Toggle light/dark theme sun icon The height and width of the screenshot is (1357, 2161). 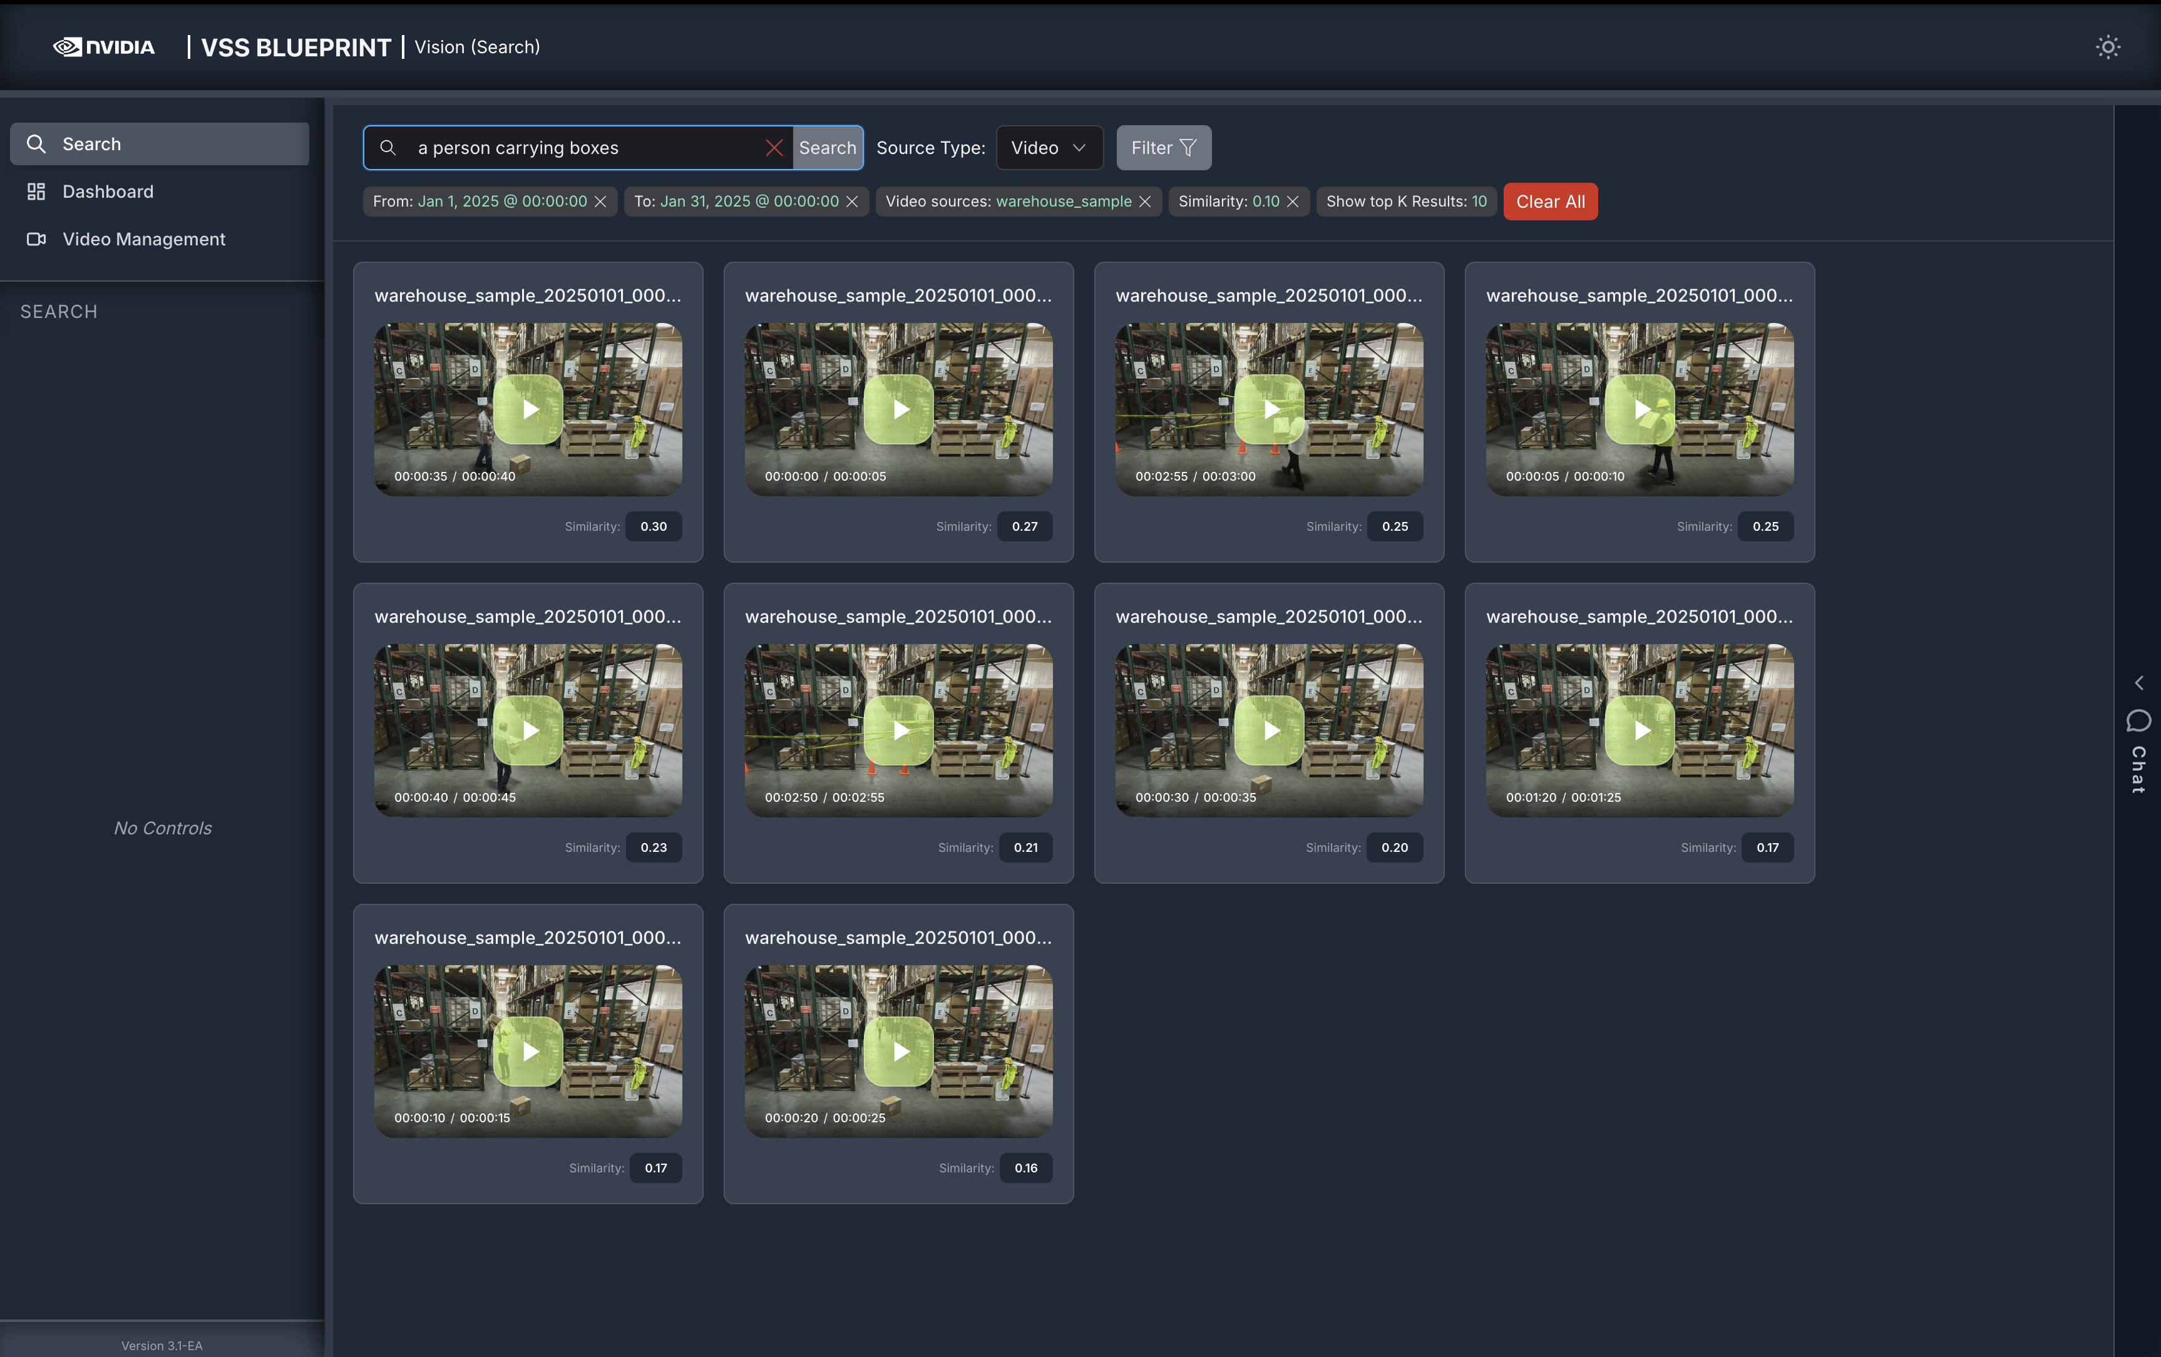(x=2107, y=47)
